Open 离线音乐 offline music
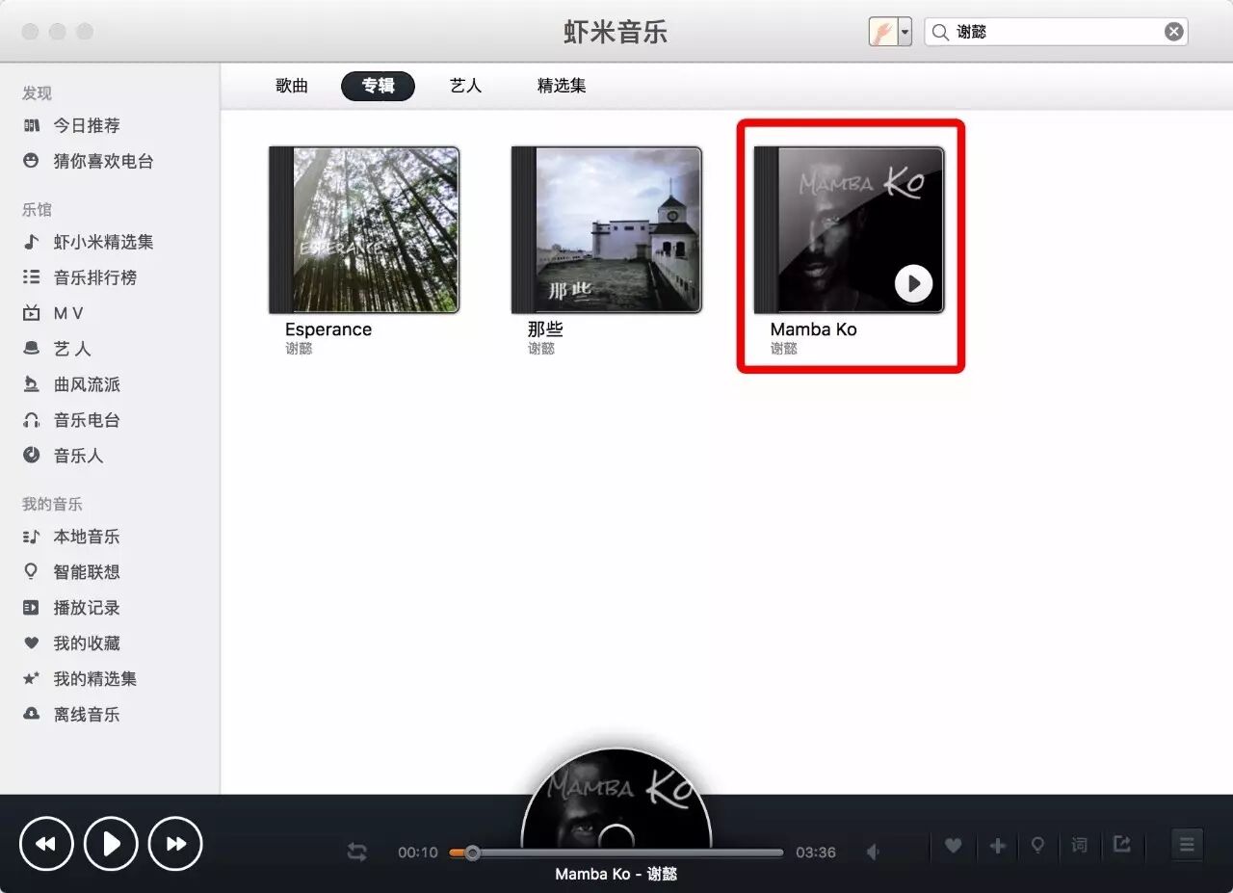This screenshot has width=1233, height=893. click(x=87, y=715)
